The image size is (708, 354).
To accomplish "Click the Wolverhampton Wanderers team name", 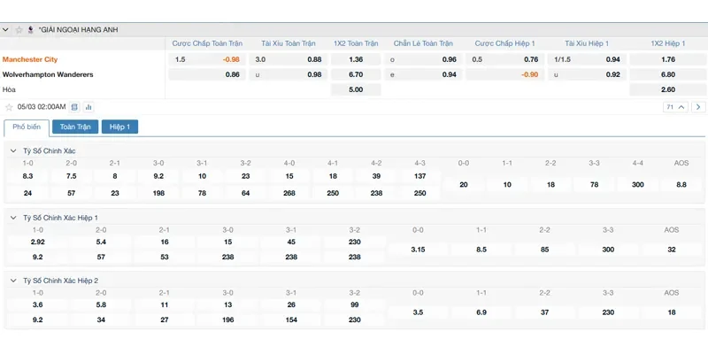I will tap(48, 74).
